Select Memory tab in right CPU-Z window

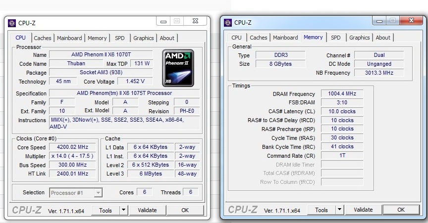point(313,38)
